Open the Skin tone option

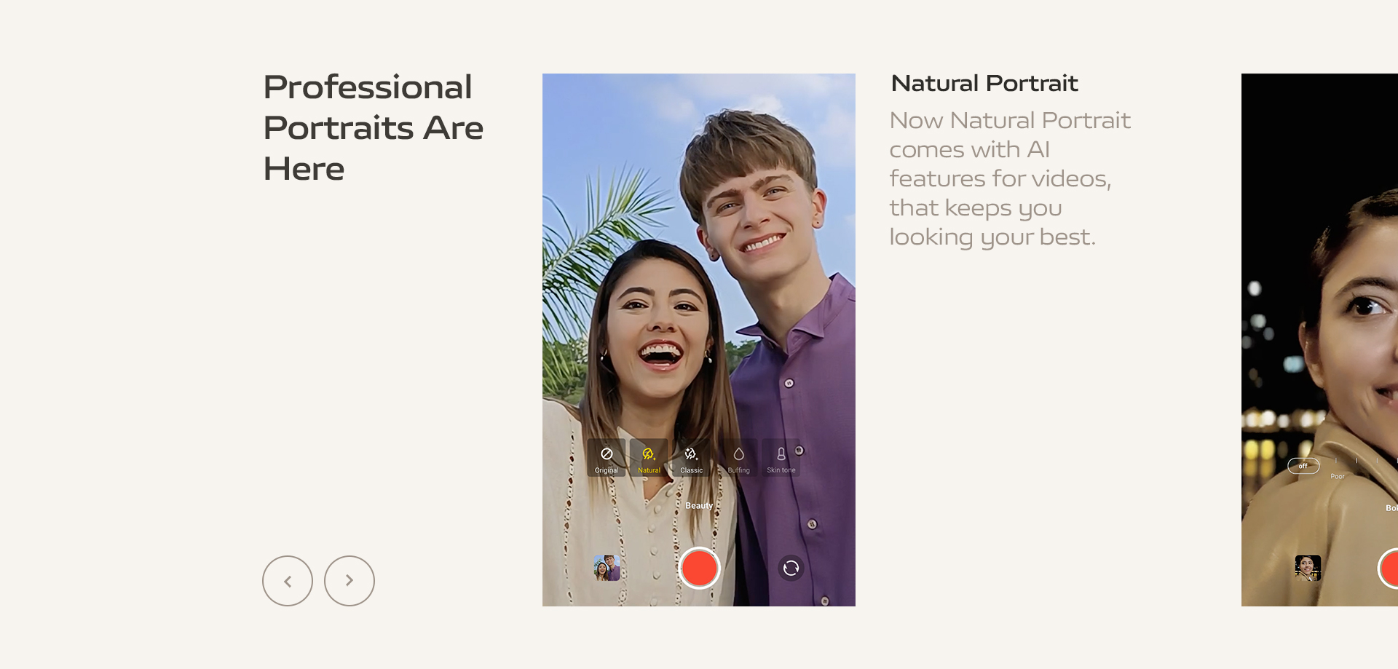[x=781, y=458]
